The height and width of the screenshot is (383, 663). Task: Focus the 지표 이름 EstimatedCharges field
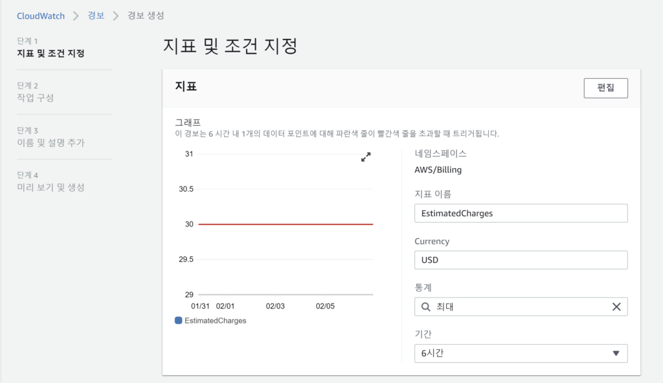pos(521,213)
